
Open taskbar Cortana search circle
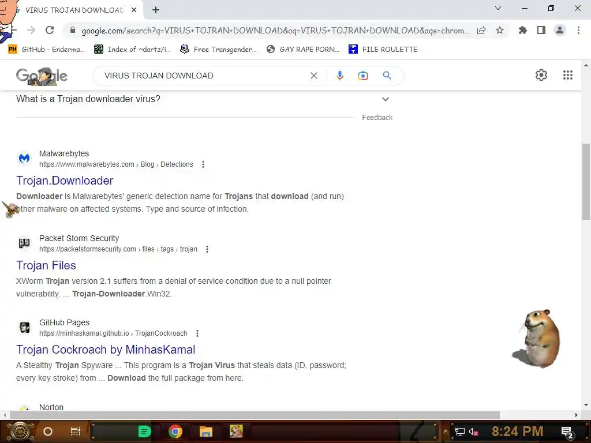pos(48,431)
